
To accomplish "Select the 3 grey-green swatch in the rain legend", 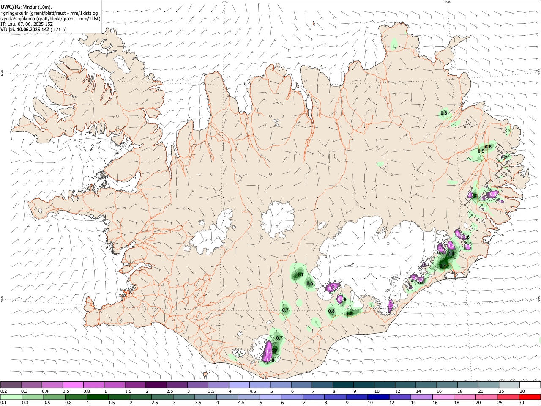I will 184,397.
